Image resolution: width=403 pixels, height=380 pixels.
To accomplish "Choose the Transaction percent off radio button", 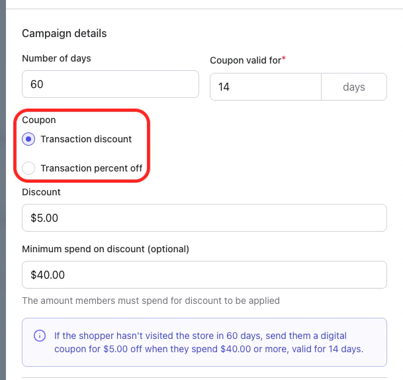I will click(28, 168).
